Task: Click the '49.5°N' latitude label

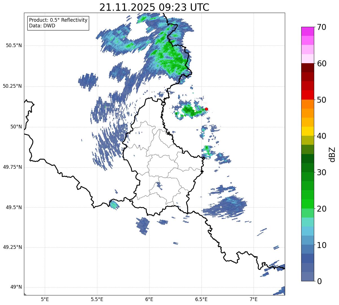Action: pyautogui.click(x=14, y=207)
